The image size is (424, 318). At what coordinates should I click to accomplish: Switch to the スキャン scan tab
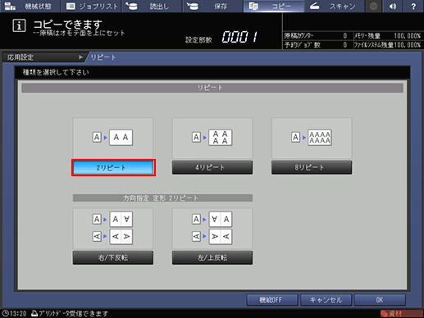(x=334, y=6)
